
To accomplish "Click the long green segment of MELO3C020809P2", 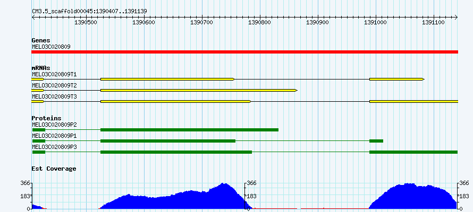I will (189, 130).
